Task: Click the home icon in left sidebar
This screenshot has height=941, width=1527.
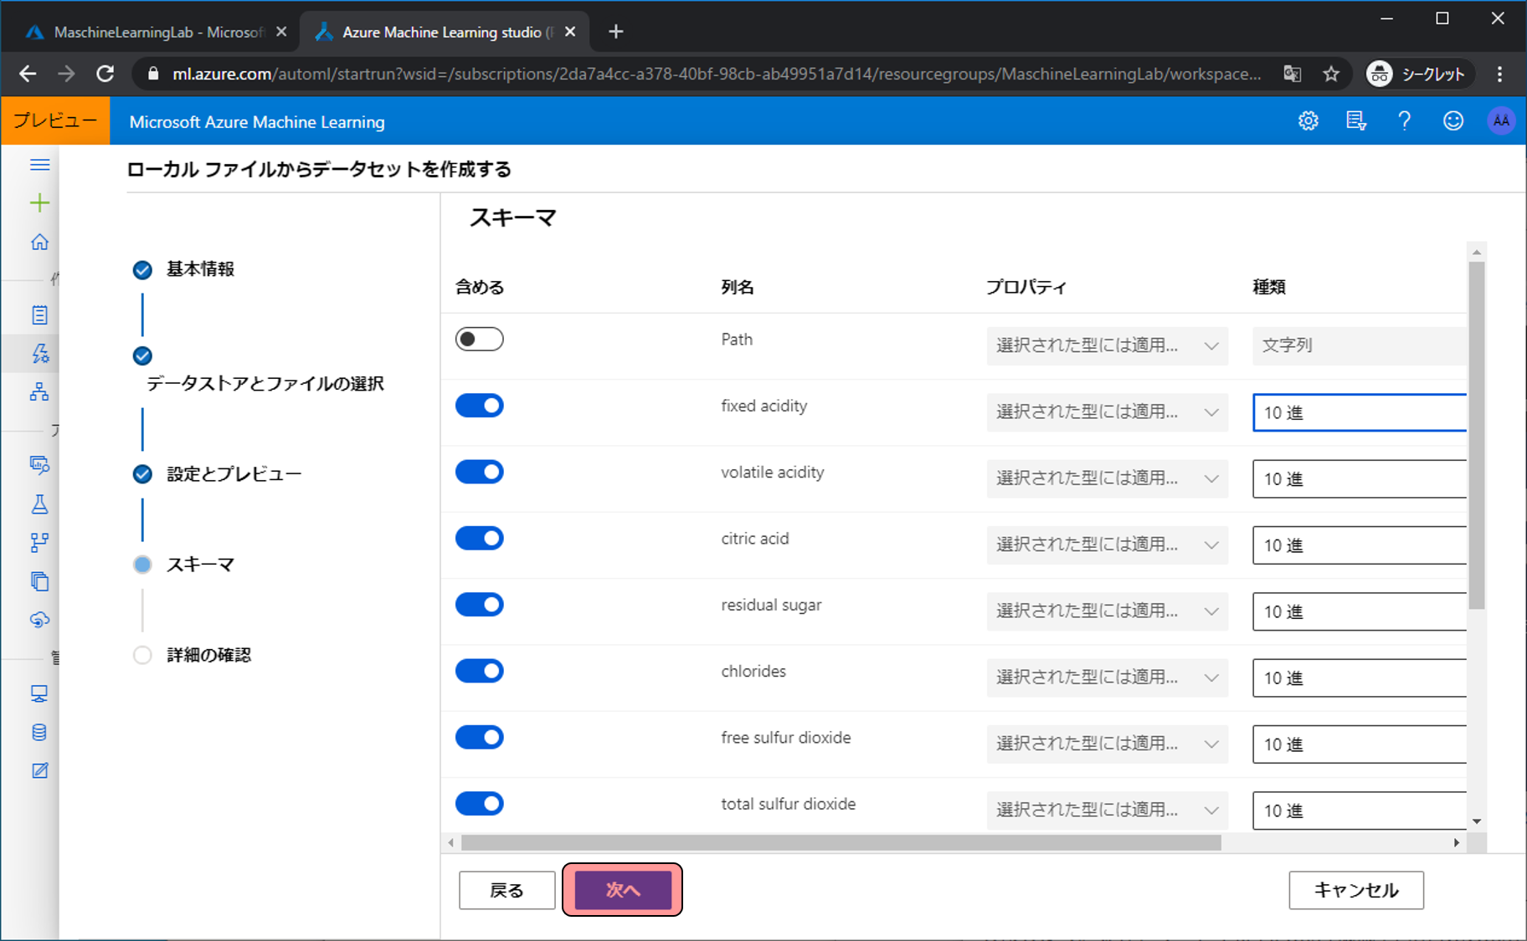Action: [x=39, y=243]
